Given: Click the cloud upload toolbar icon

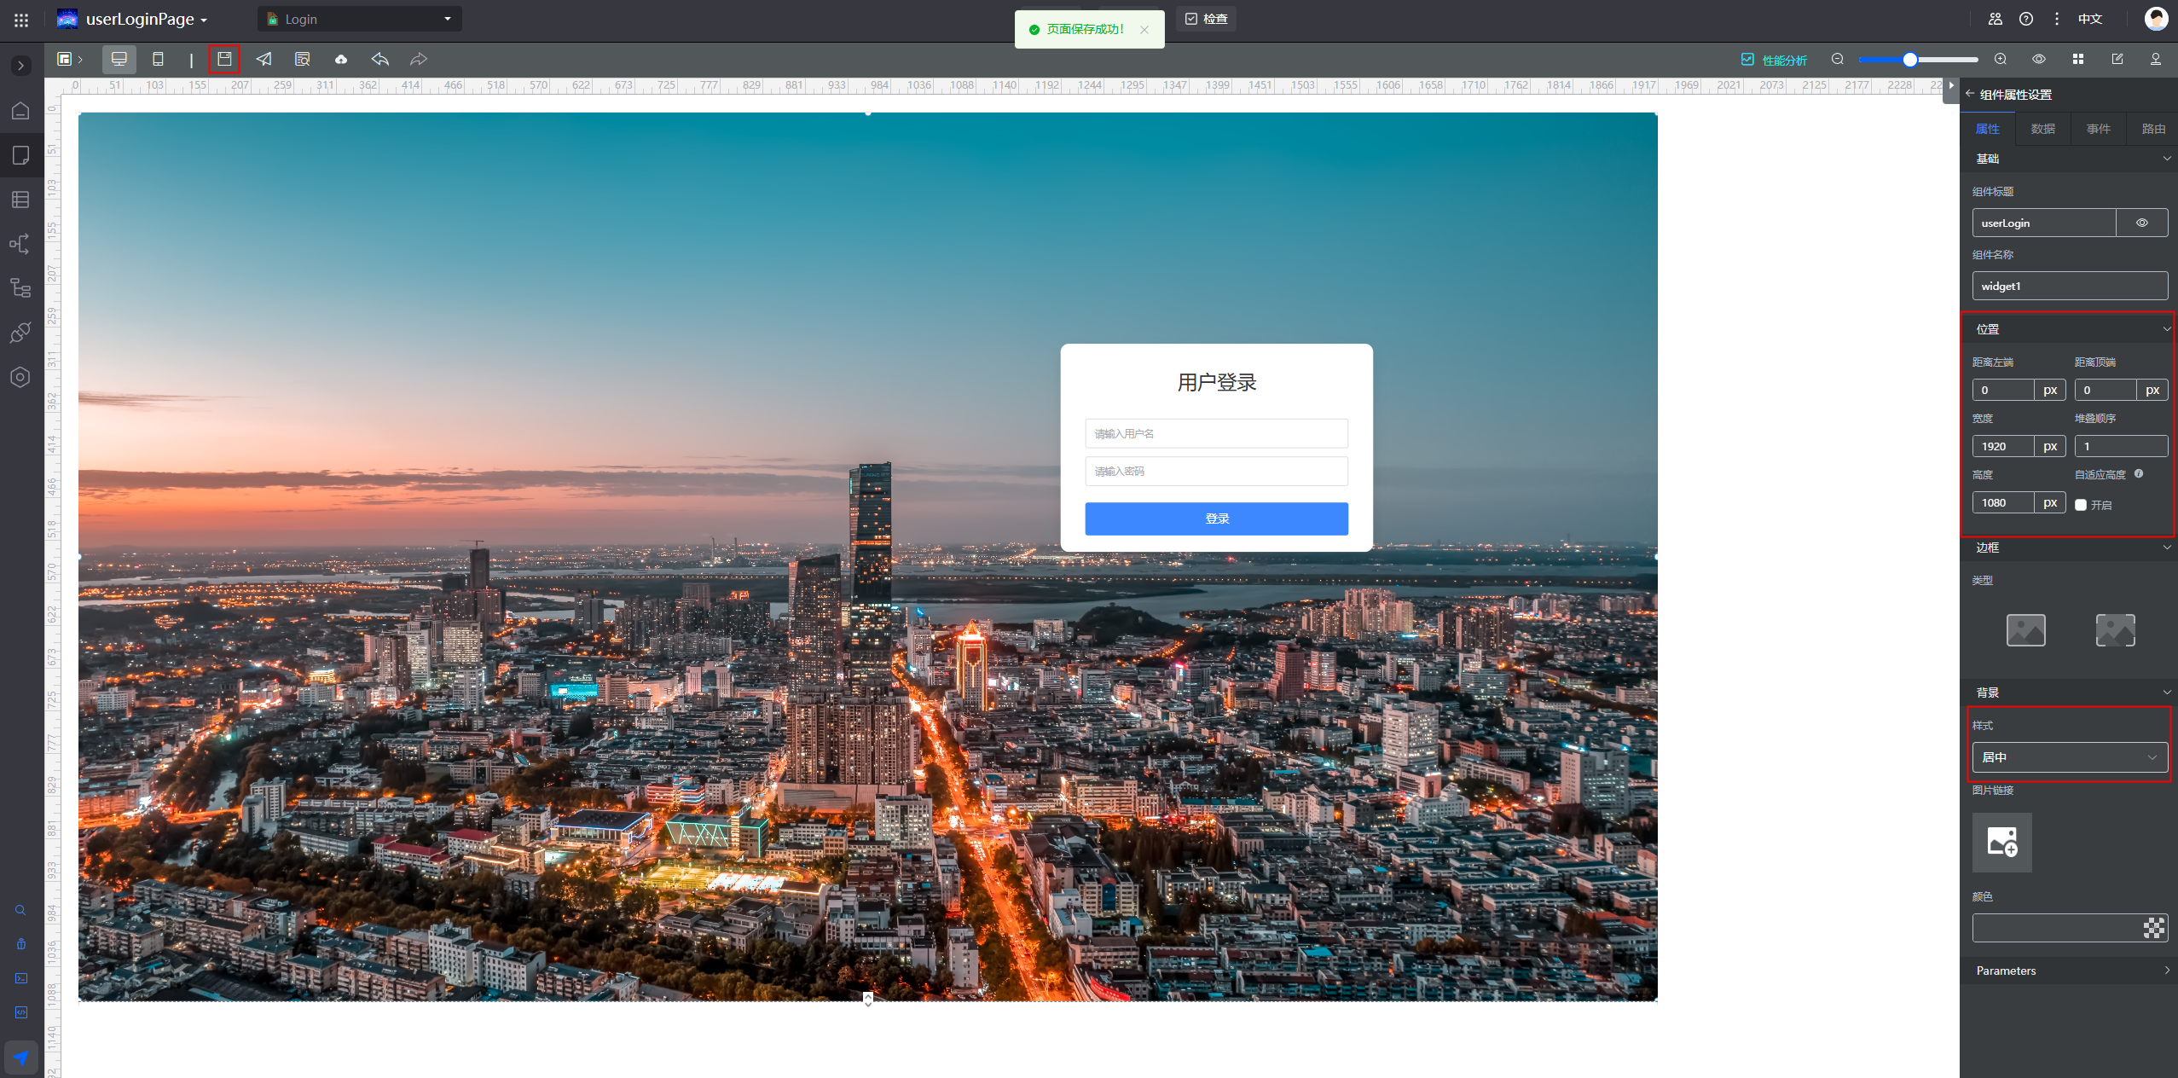Looking at the screenshot, I should point(341,59).
